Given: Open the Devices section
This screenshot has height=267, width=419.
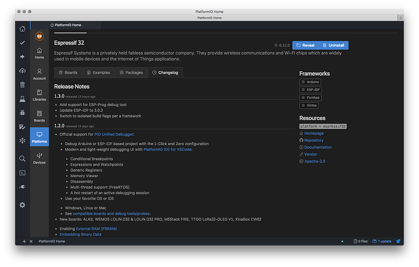Looking at the screenshot, I should (39, 158).
